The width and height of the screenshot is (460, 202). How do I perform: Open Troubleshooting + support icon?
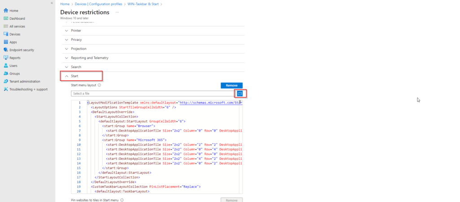click(x=6, y=89)
